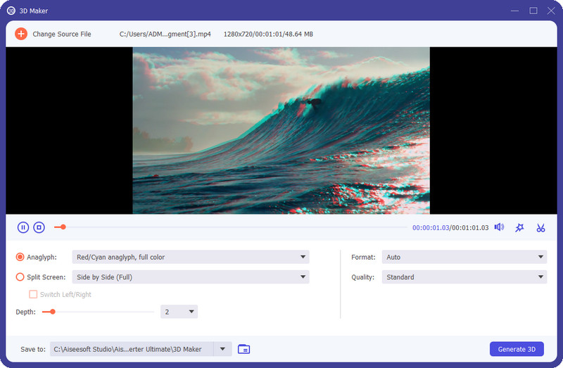The width and height of the screenshot is (563, 368).
Task: Mute the volume speaker icon
Action: point(499,227)
